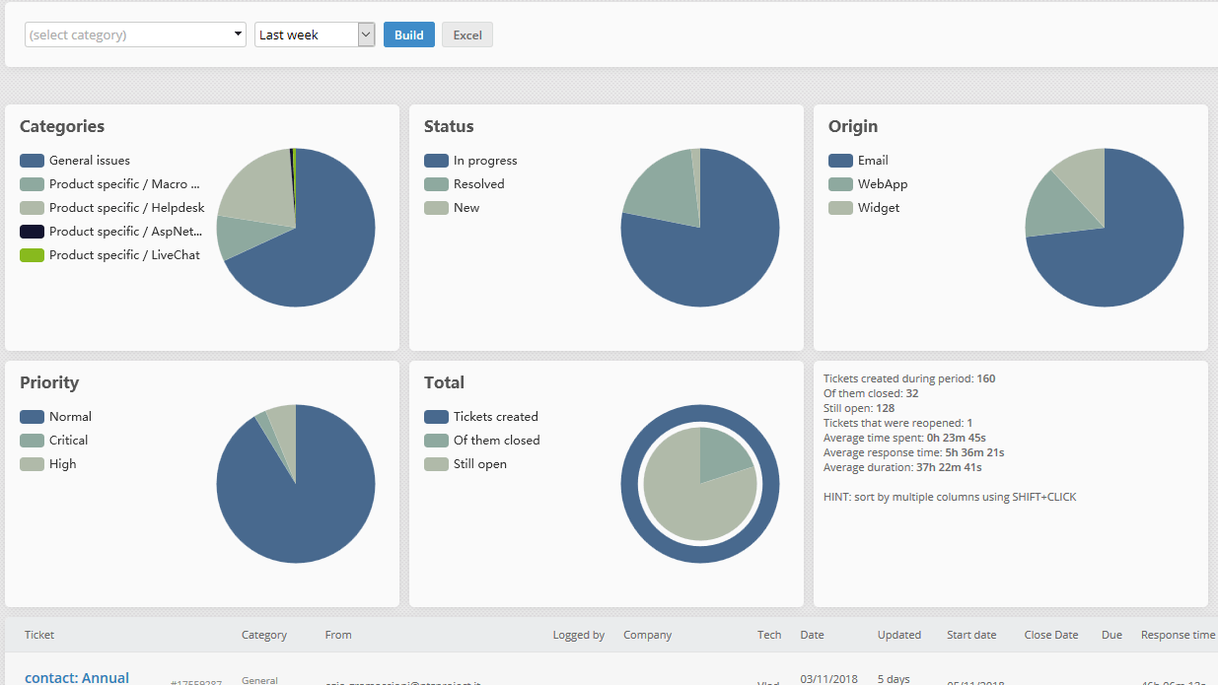Open the select category dropdown
Screen dimensions: 1218x685
click(x=135, y=34)
